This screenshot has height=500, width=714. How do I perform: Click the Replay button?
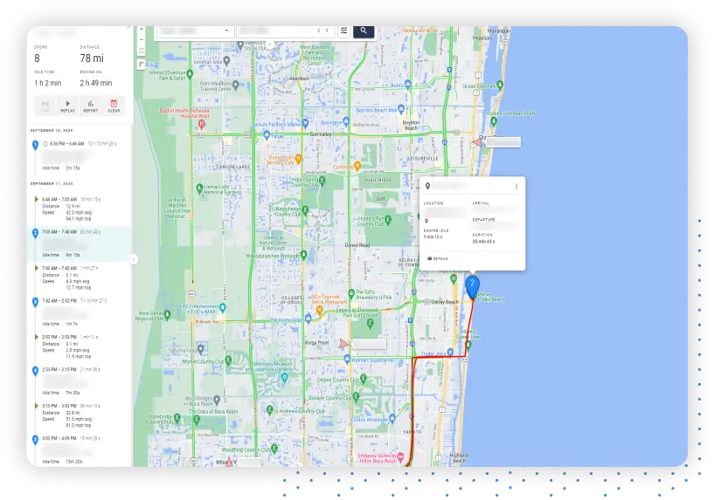coord(67,106)
